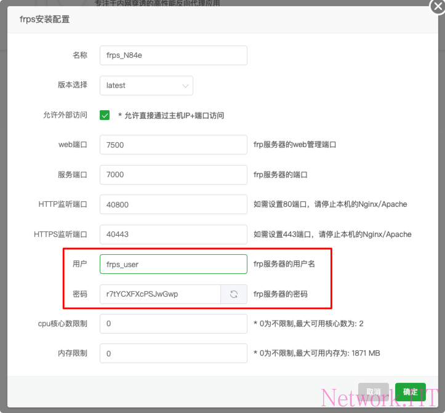Viewport: 445px width, 413px height.
Task: Click the service port field 7000
Action: (x=173, y=175)
